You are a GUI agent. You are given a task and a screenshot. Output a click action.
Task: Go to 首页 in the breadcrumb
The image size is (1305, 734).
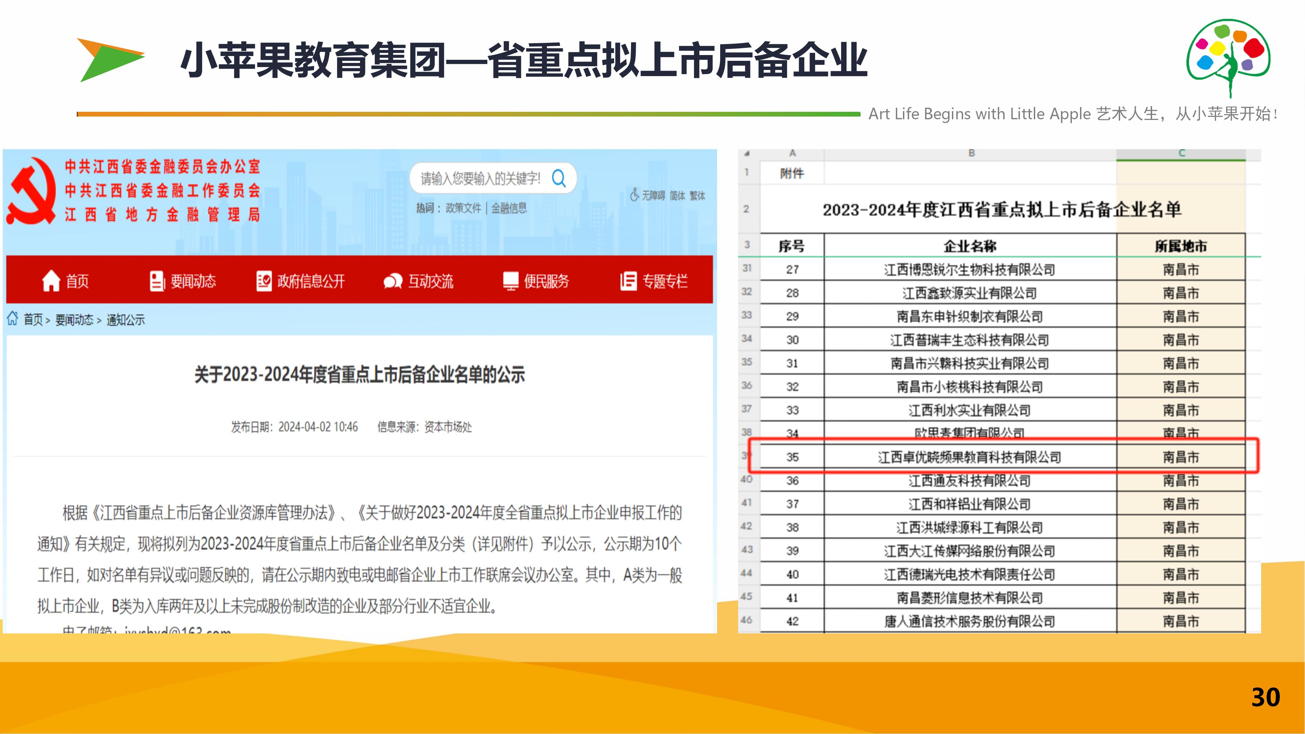(33, 320)
